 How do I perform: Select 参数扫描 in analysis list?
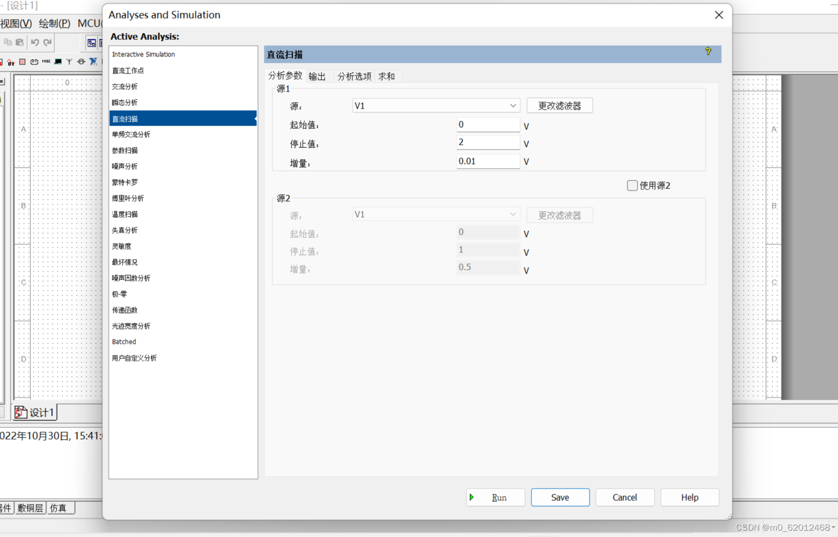click(183, 150)
